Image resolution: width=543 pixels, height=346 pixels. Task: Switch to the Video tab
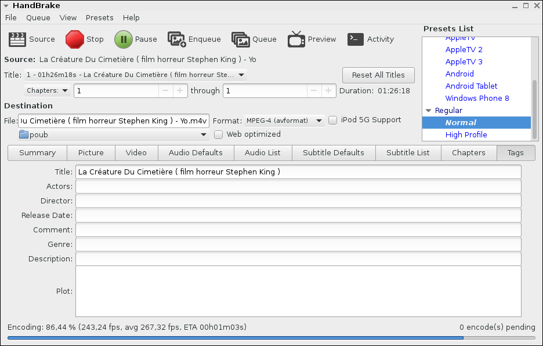136,153
